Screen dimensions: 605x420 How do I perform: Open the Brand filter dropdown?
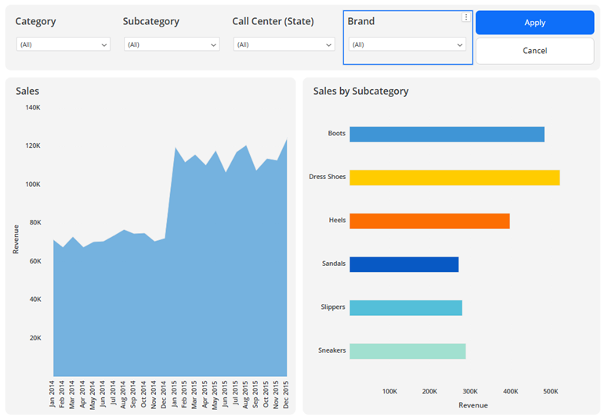coord(407,45)
